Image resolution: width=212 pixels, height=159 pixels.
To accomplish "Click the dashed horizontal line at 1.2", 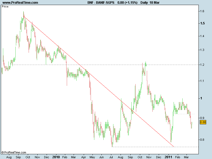I will 105,65.
